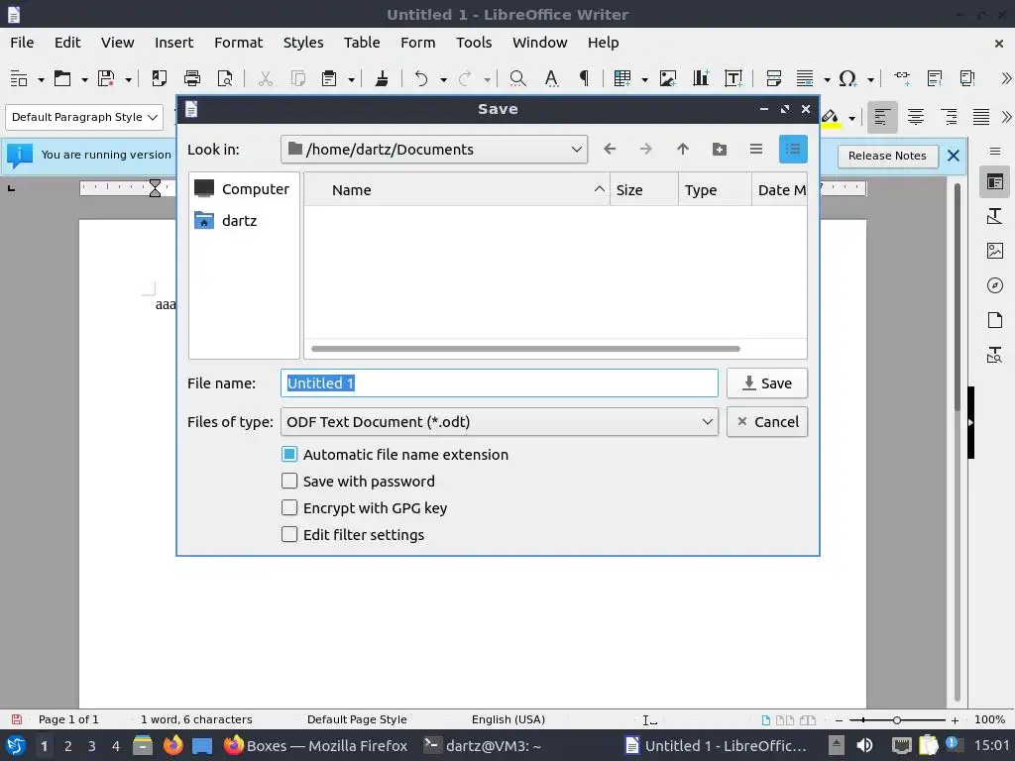Click the zoom slider handle
1015x761 pixels.
896,719
